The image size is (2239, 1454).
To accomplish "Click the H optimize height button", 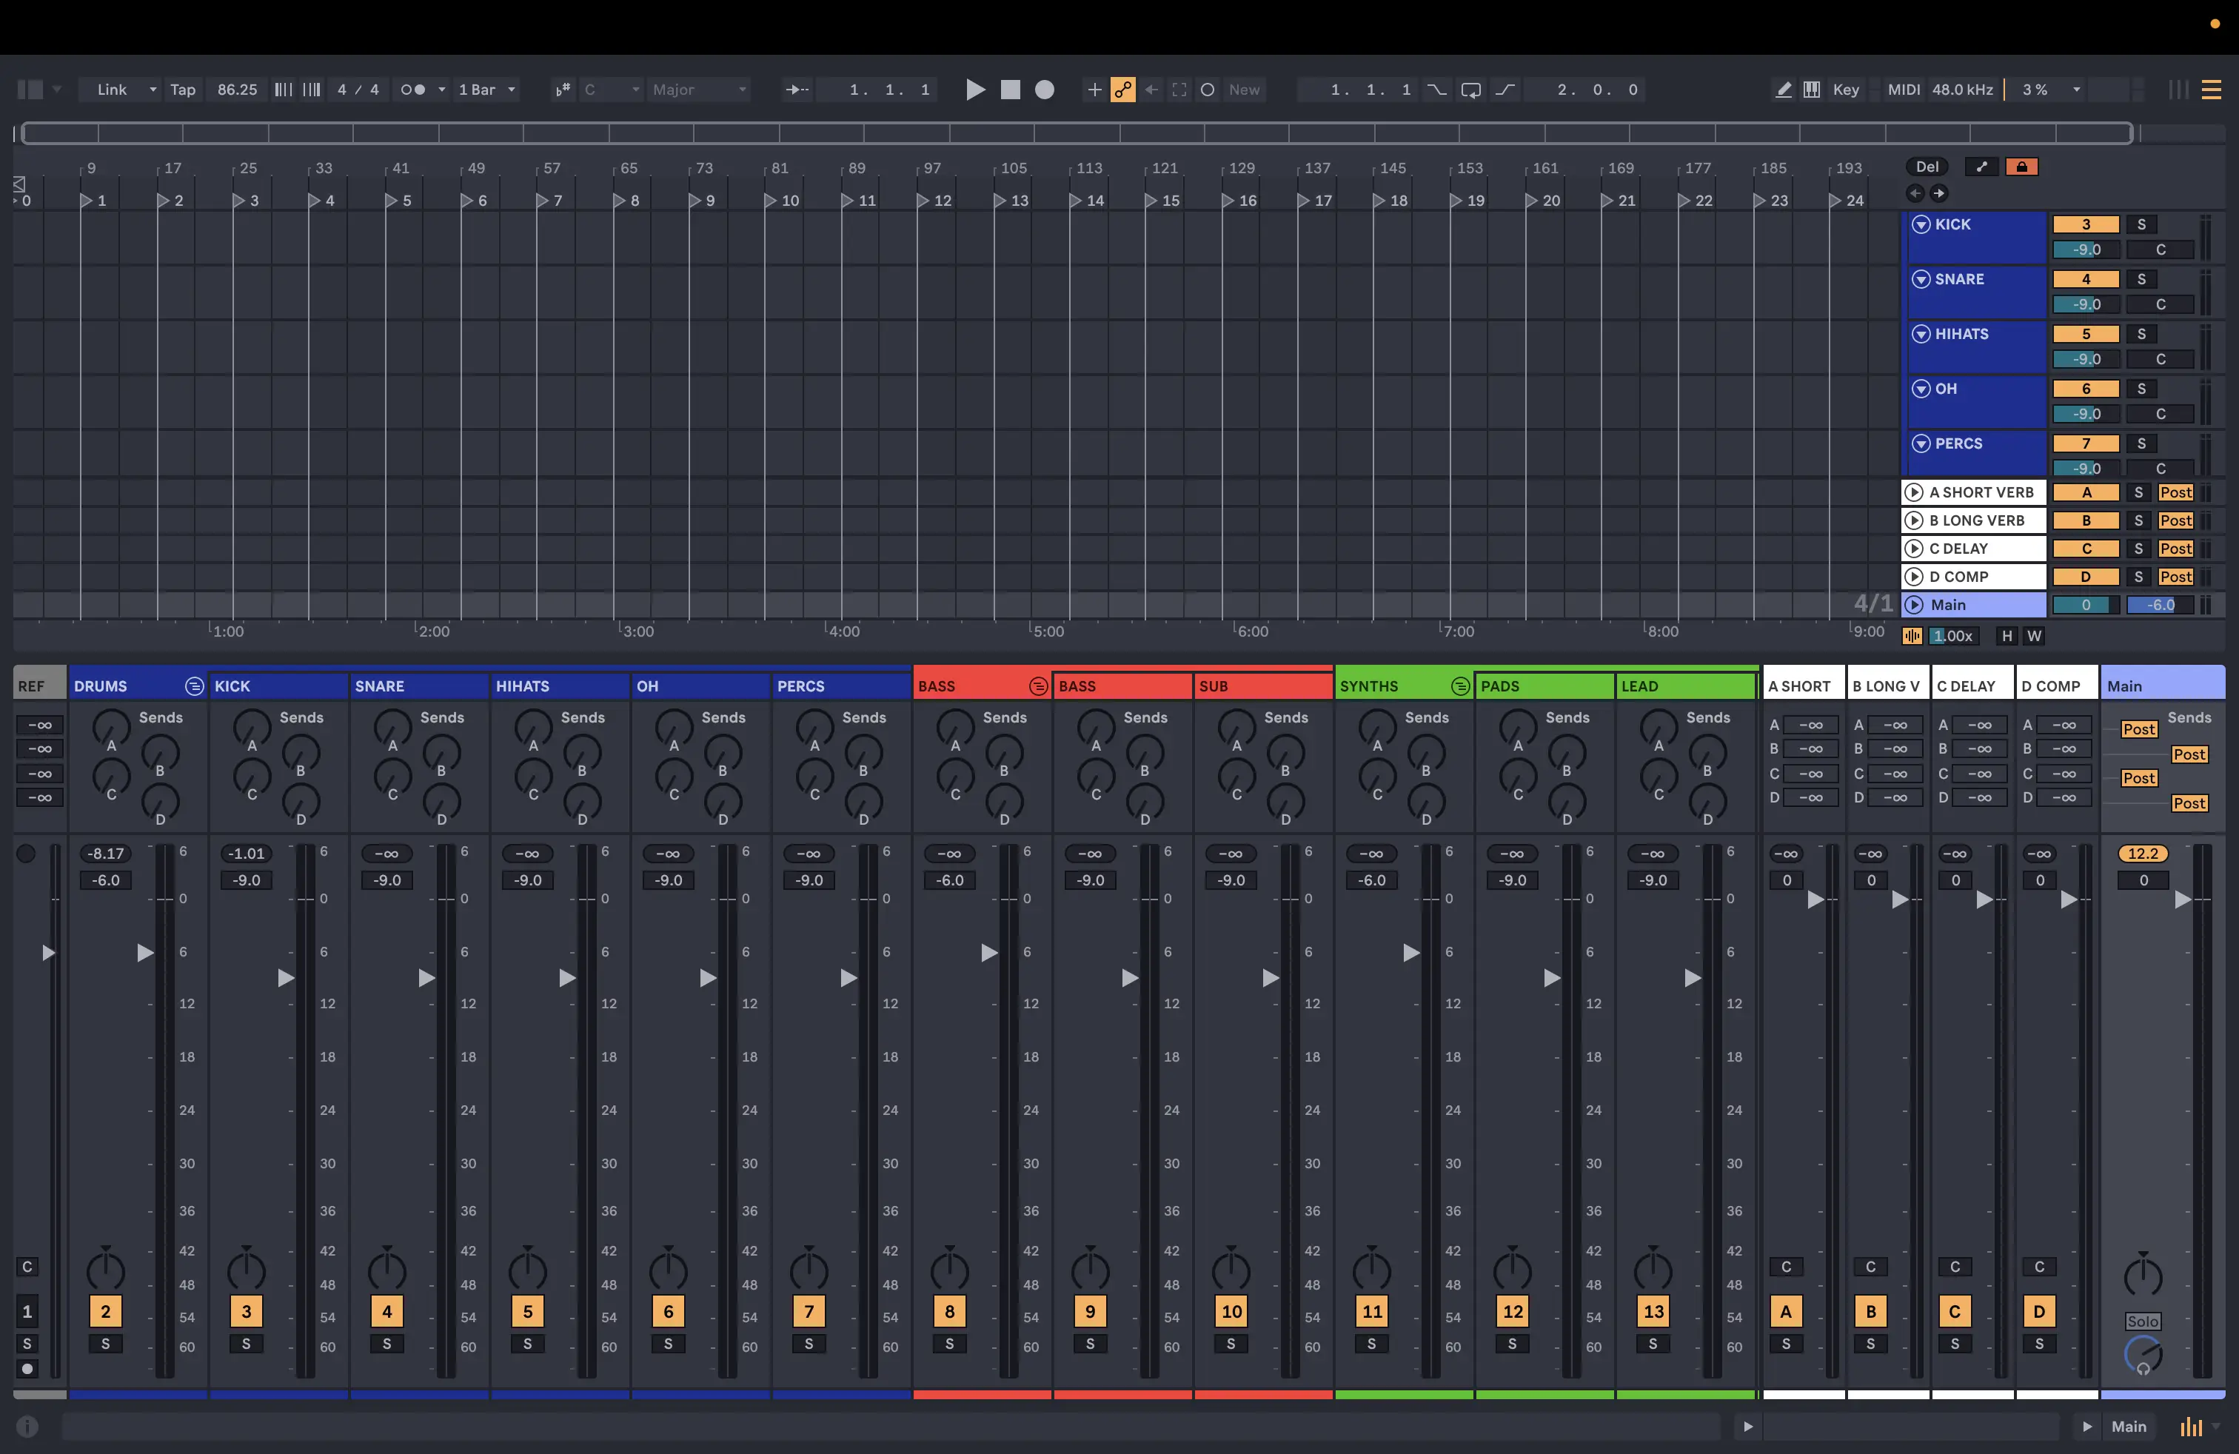I will coord(2007,636).
